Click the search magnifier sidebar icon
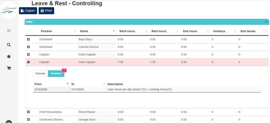 (x=9, y=45)
